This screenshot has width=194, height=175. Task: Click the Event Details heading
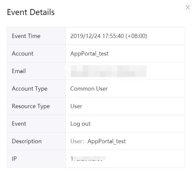tap(31, 12)
